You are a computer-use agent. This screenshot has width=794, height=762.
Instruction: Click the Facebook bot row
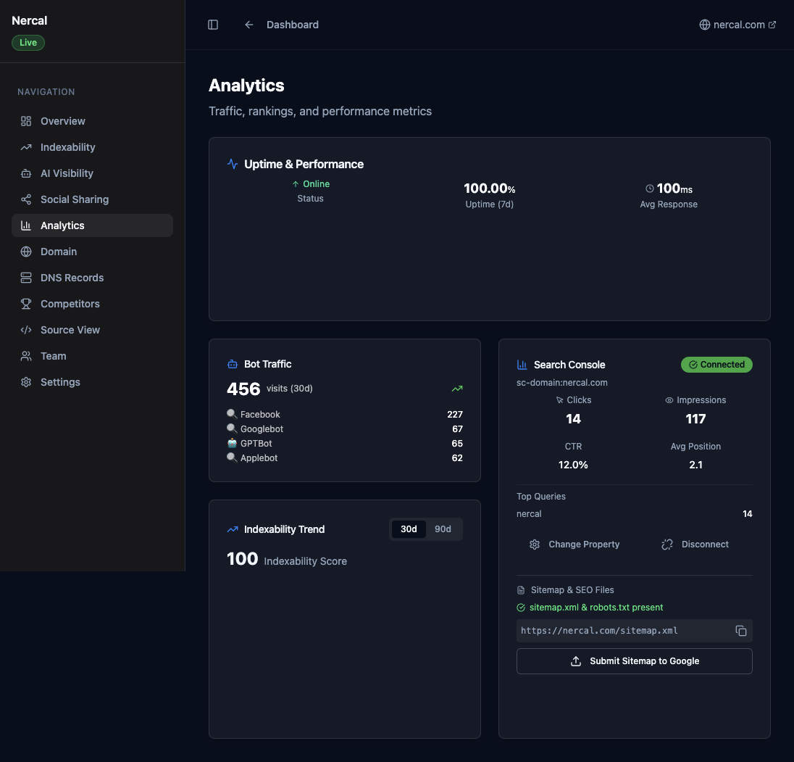coord(345,415)
